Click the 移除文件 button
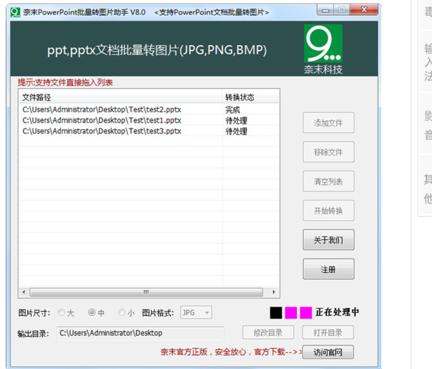This screenshot has height=369, width=432. [328, 152]
